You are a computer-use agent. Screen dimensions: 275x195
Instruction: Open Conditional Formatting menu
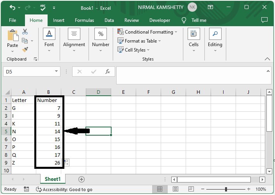tap(147, 32)
